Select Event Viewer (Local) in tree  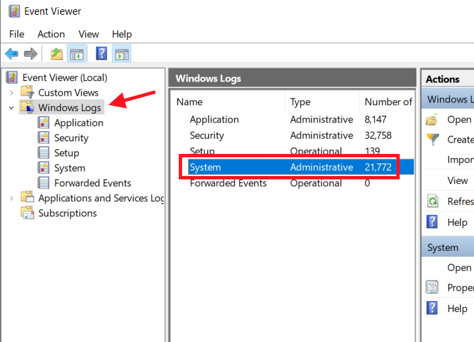tap(65, 78)
